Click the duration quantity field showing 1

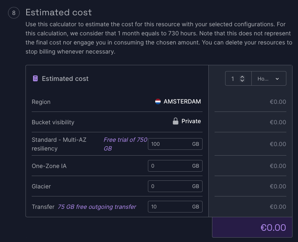tap(233, 79)
